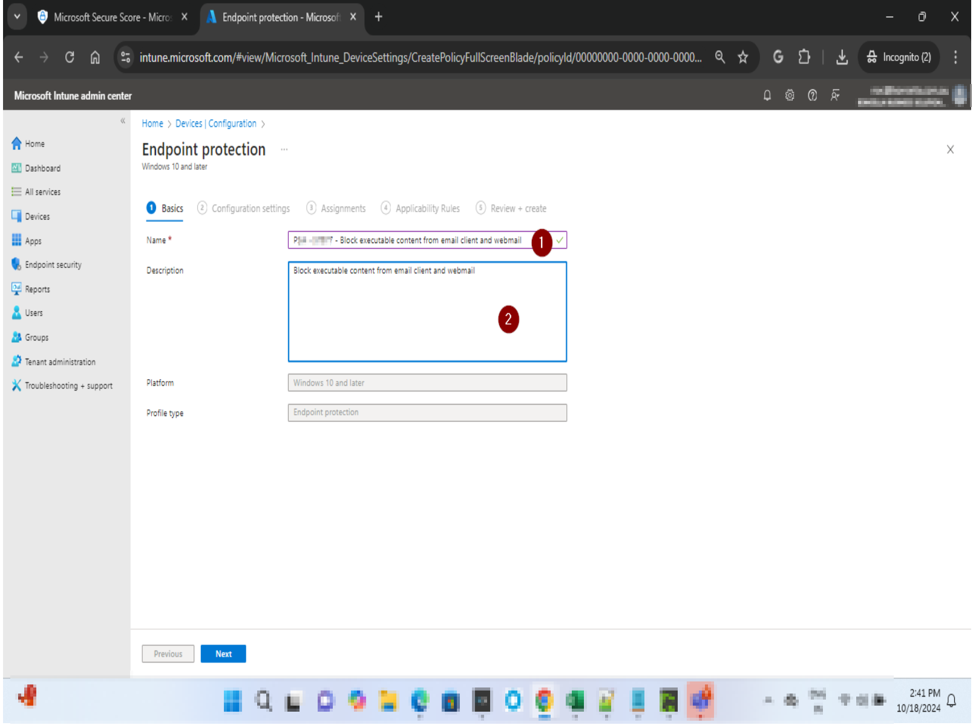
Task: Click the Devices breadcrumb link
Action: coord(189,123)
